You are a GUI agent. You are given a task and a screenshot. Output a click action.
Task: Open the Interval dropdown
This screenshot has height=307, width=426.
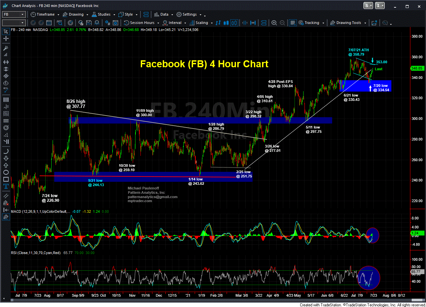pos(174,23)
